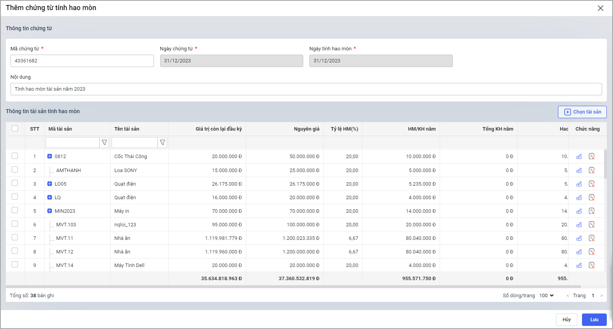Expand the LO05 asset group

pos(50,184)
